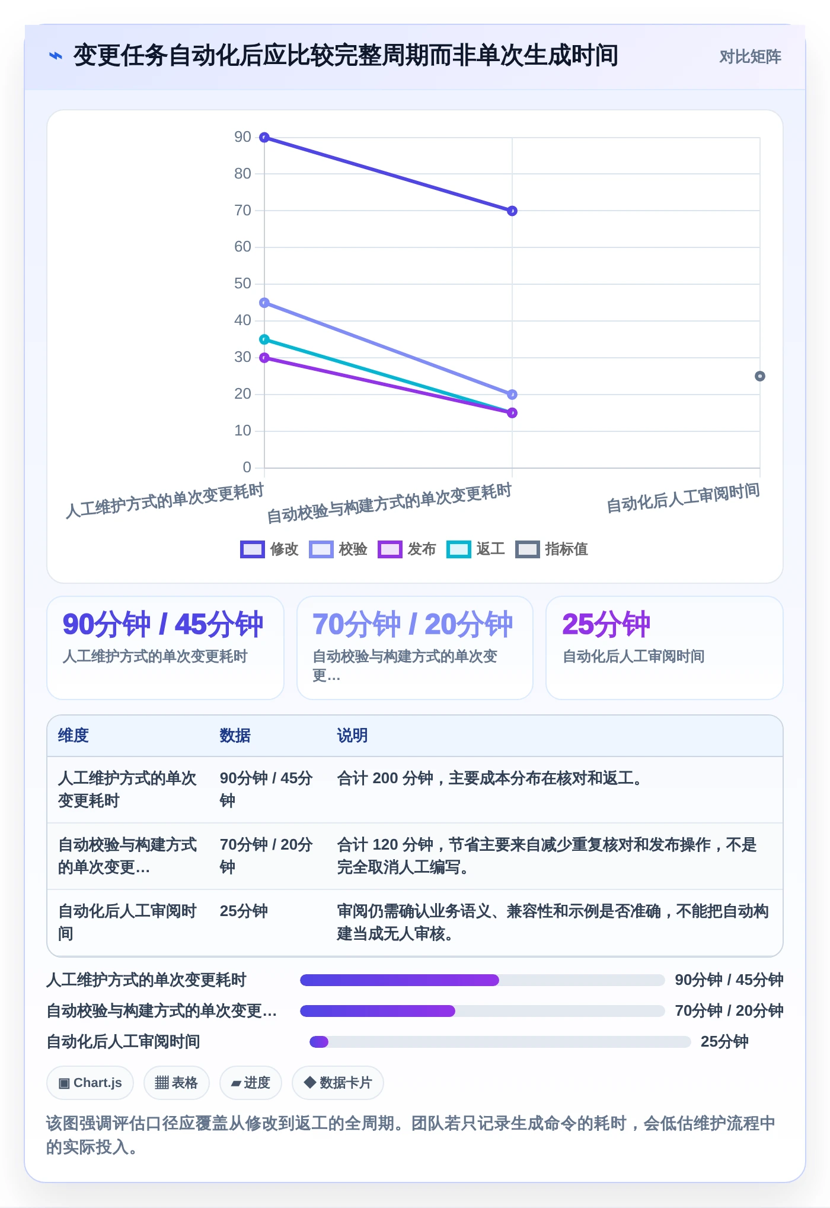Click the lightning icon beside the title
Viewport: 830px width, 1208px height.
point(56,56)
